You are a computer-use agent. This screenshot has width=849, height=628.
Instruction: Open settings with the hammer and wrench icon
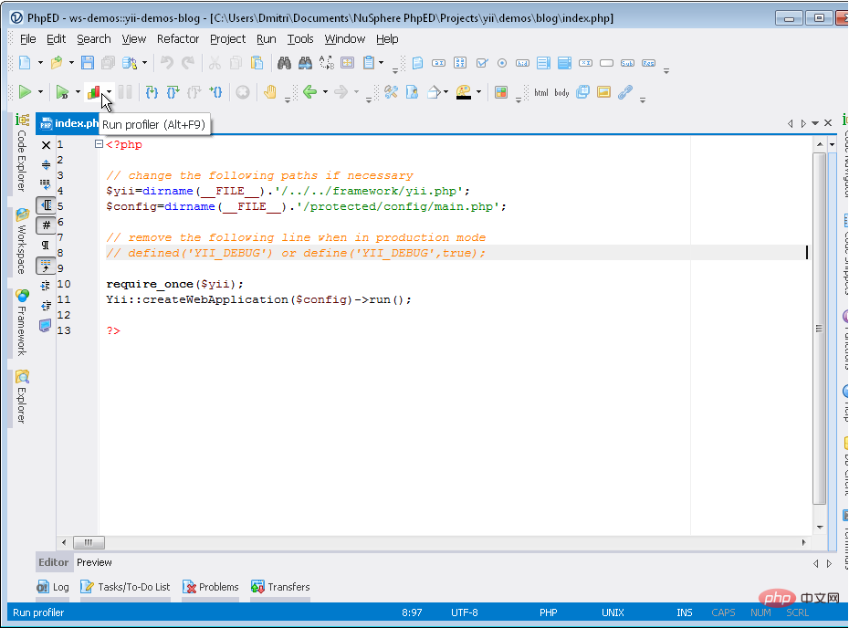tap(391, 92)
